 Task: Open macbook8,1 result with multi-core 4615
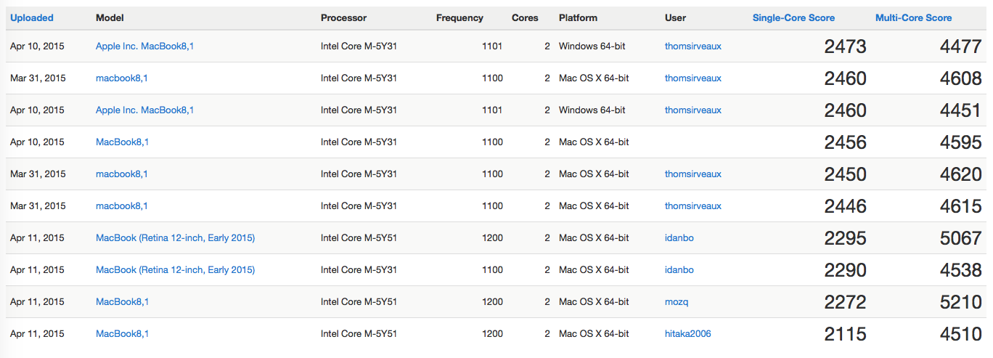coord(122,206)
